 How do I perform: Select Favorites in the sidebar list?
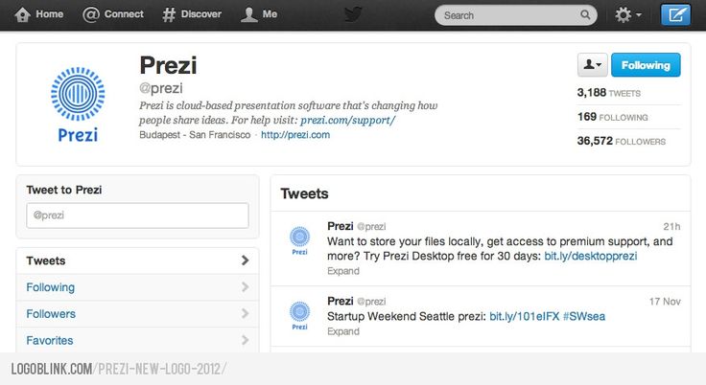pos(137,341)
